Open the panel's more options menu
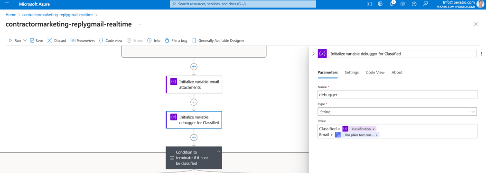This screenshot has height=173, width=486. tap(481, 54)
